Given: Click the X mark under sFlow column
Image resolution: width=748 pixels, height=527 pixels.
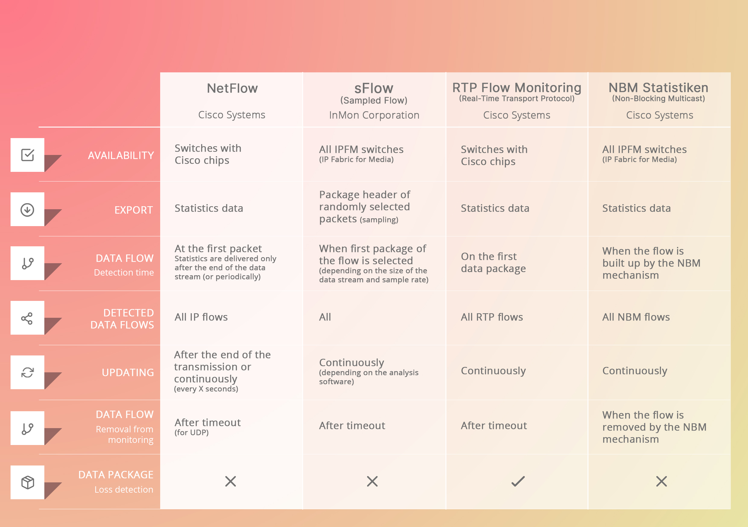Looking at the screenshot, I should pyautogui.click(x=372, y=481).
